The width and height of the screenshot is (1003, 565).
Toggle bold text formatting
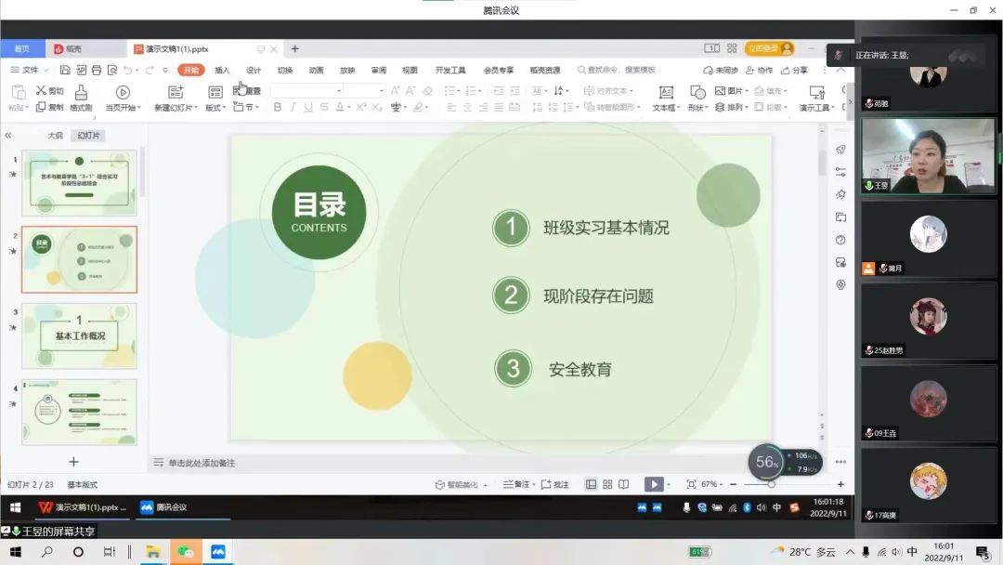277,108
